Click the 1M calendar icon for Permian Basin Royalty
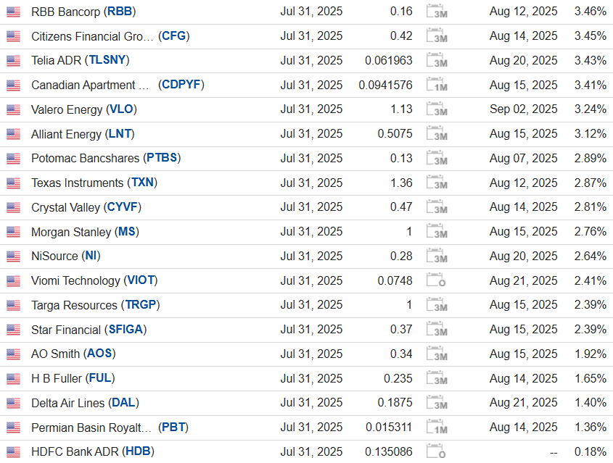 click(436, 427)
